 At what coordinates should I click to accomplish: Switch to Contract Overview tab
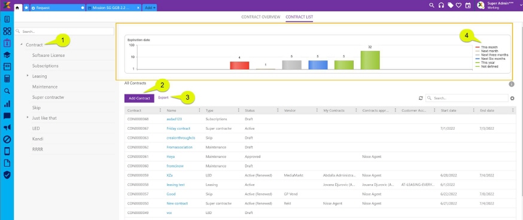click(261, 17)
